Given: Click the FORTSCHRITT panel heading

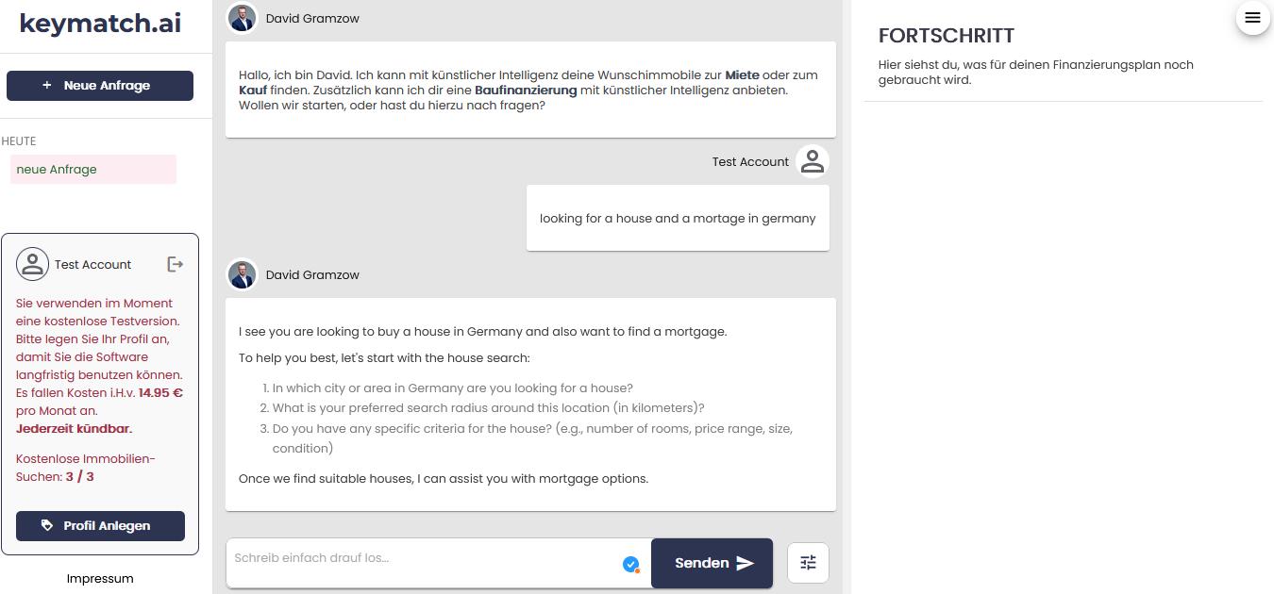Looking at the screenshot, I should coord(946,36).
